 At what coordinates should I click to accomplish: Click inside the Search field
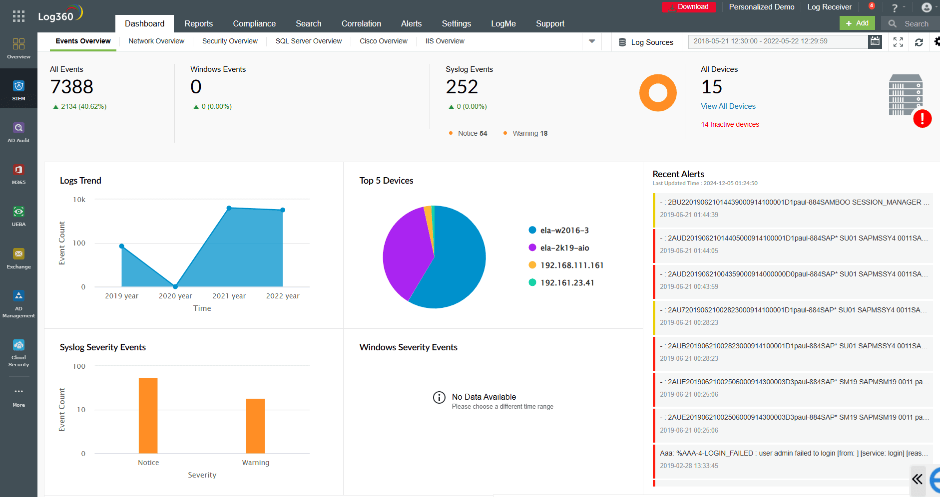pos(914,23)
